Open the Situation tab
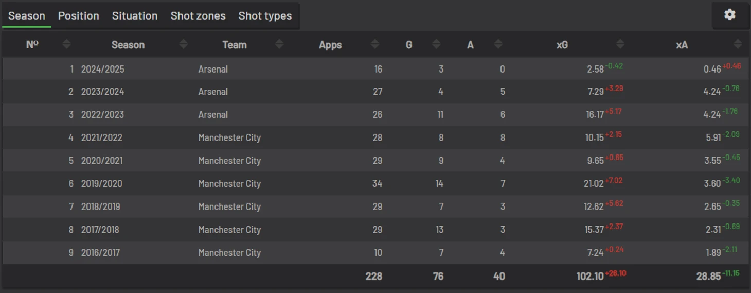Image resolution: width=751 pixels, height=293 pixels. pos(135,16)
